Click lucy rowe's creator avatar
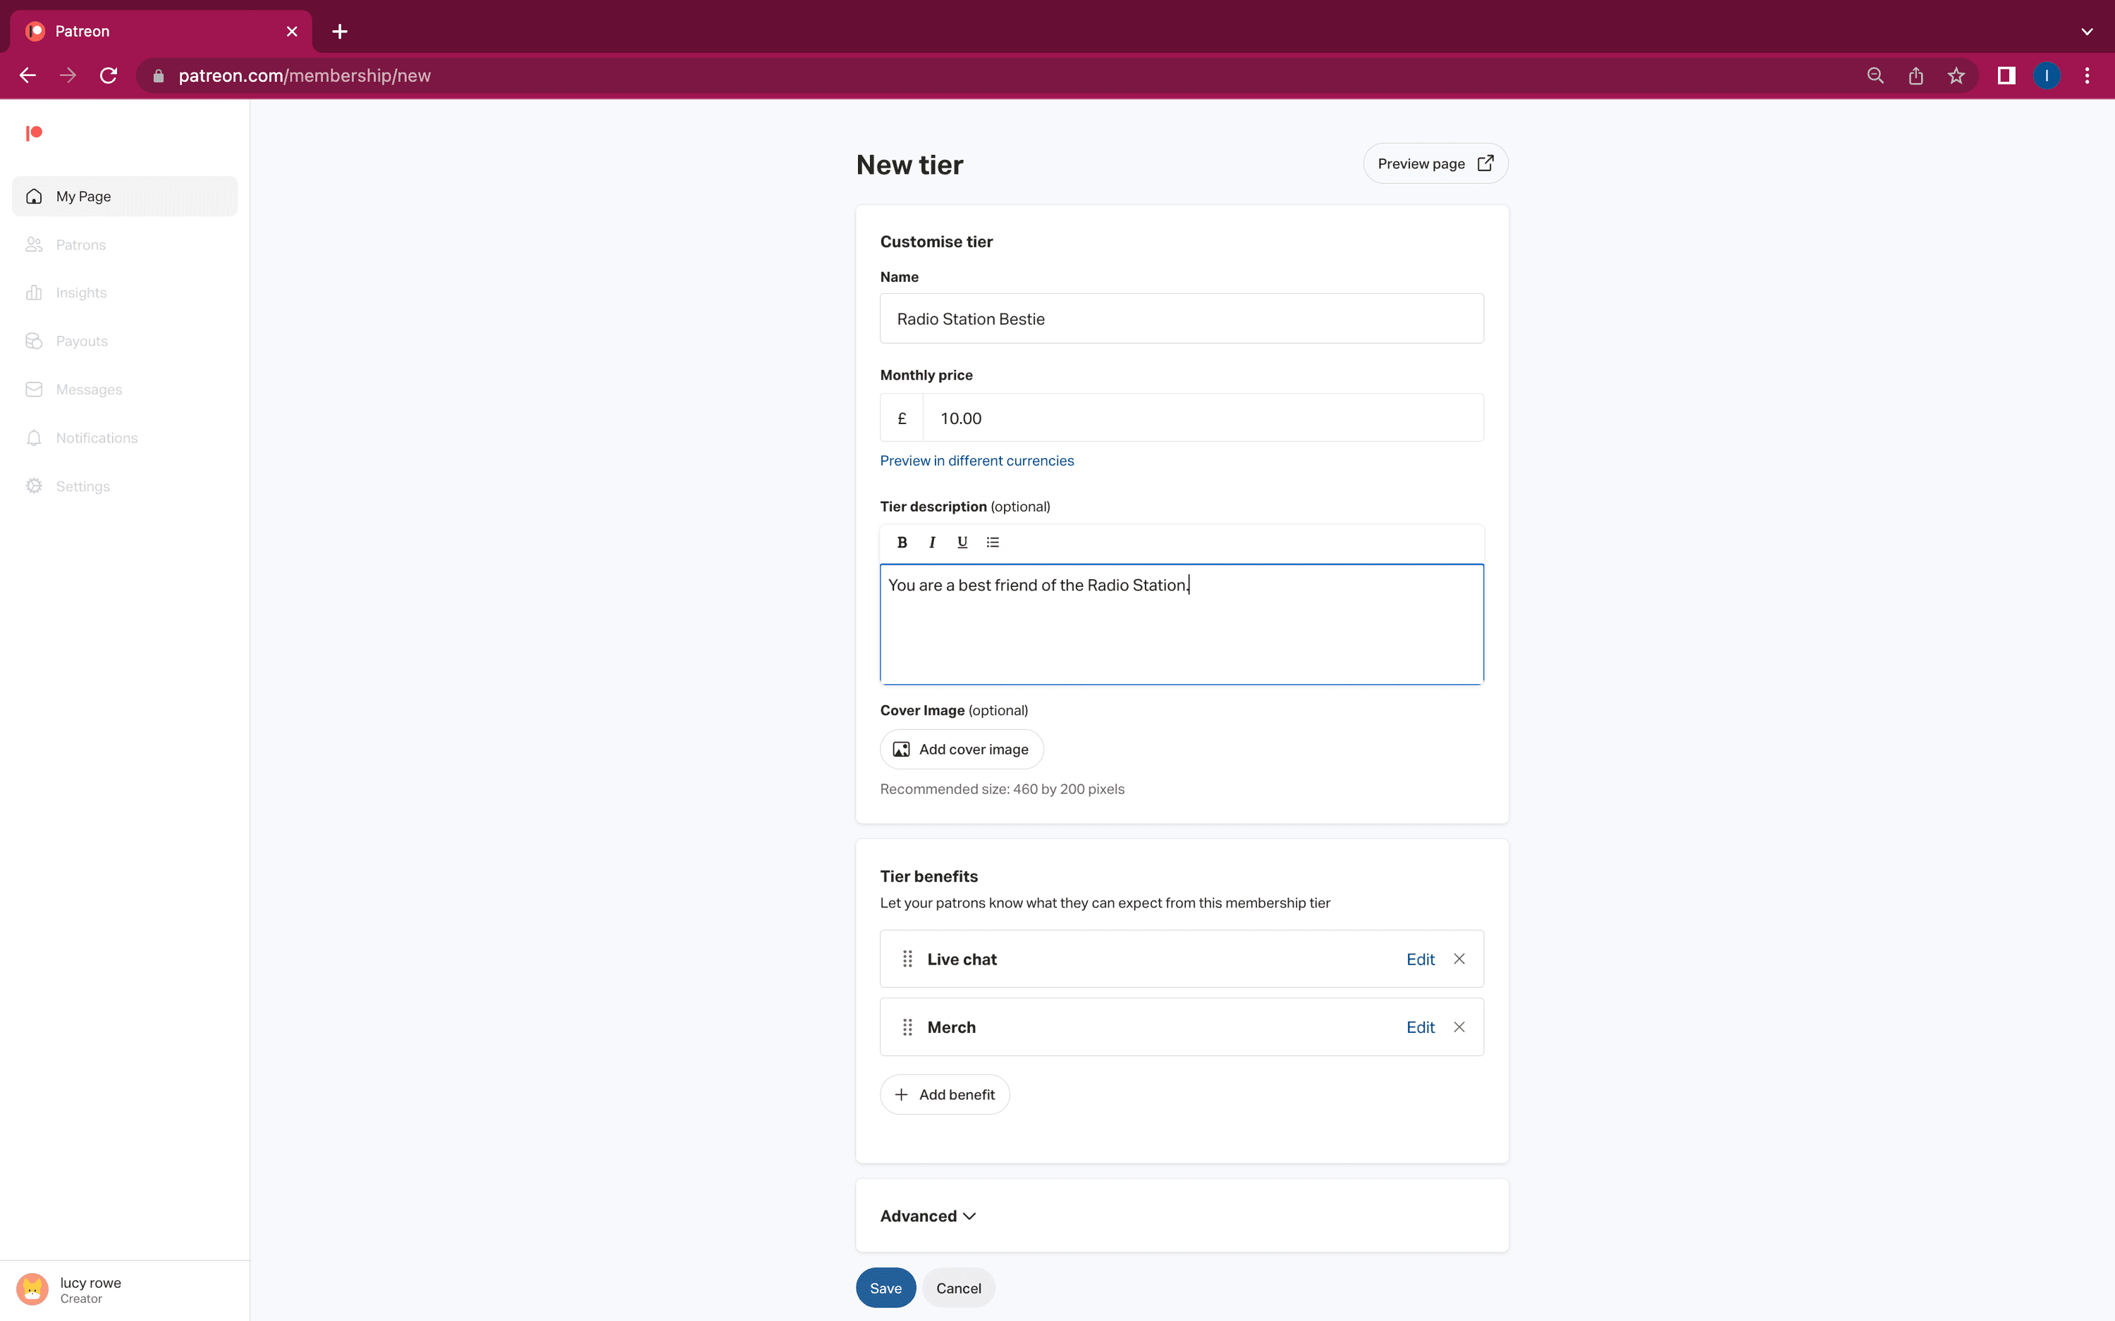 (x=32, y=1289)
